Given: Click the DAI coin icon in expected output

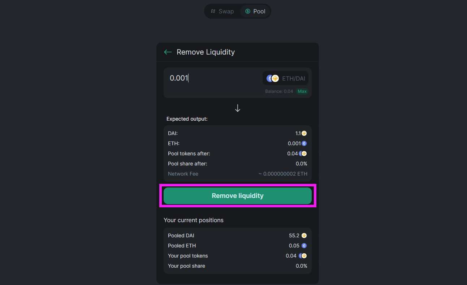Looking at the screenshot, I should (304, 133).
